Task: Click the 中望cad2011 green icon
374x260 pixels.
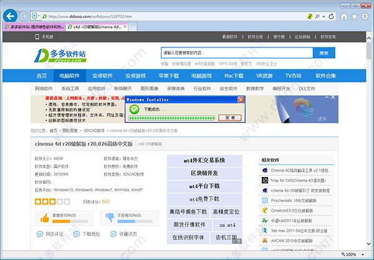Action: 265,221
